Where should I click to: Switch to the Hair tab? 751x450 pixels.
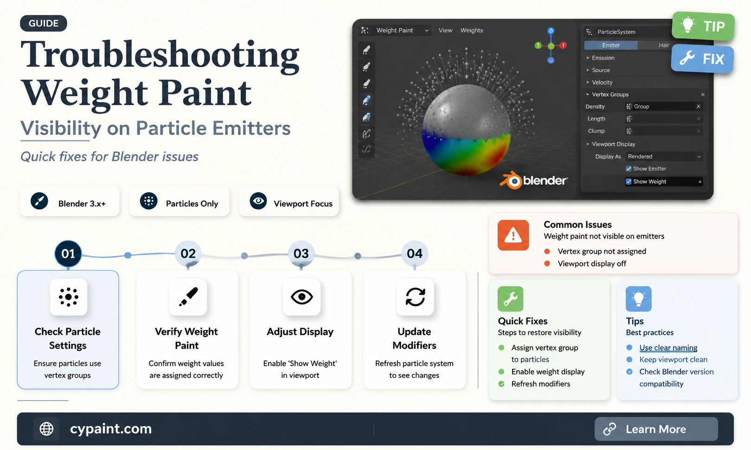664,45
